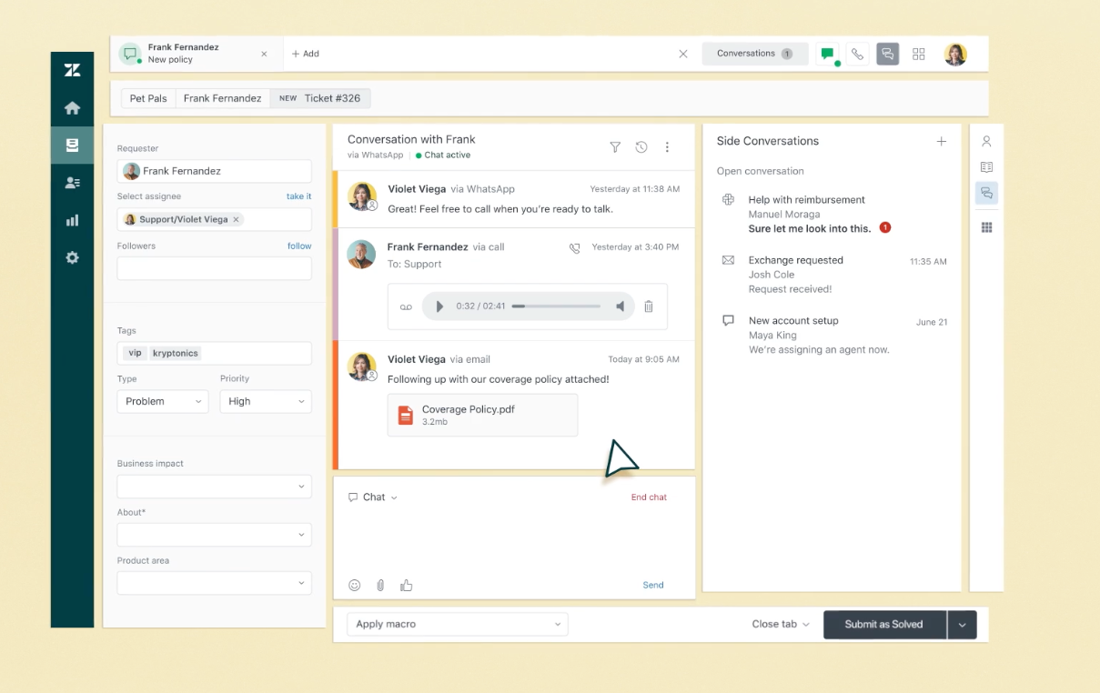Screen dimensions: 1100x693
Task: Click Submit as Solved button
Action: [x=883, y=625]
